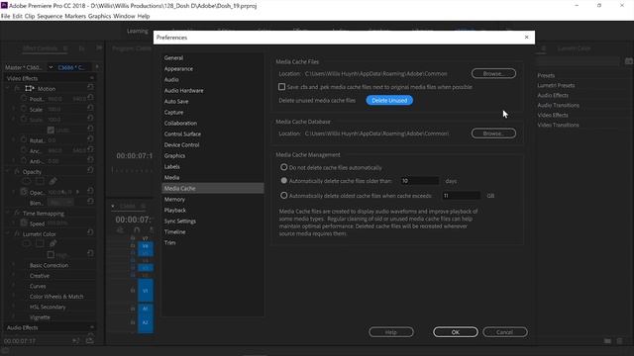Viewport: 634px width, 356px height.
Task: Reset the Lumetri Color effect
Action: [90, 232]
